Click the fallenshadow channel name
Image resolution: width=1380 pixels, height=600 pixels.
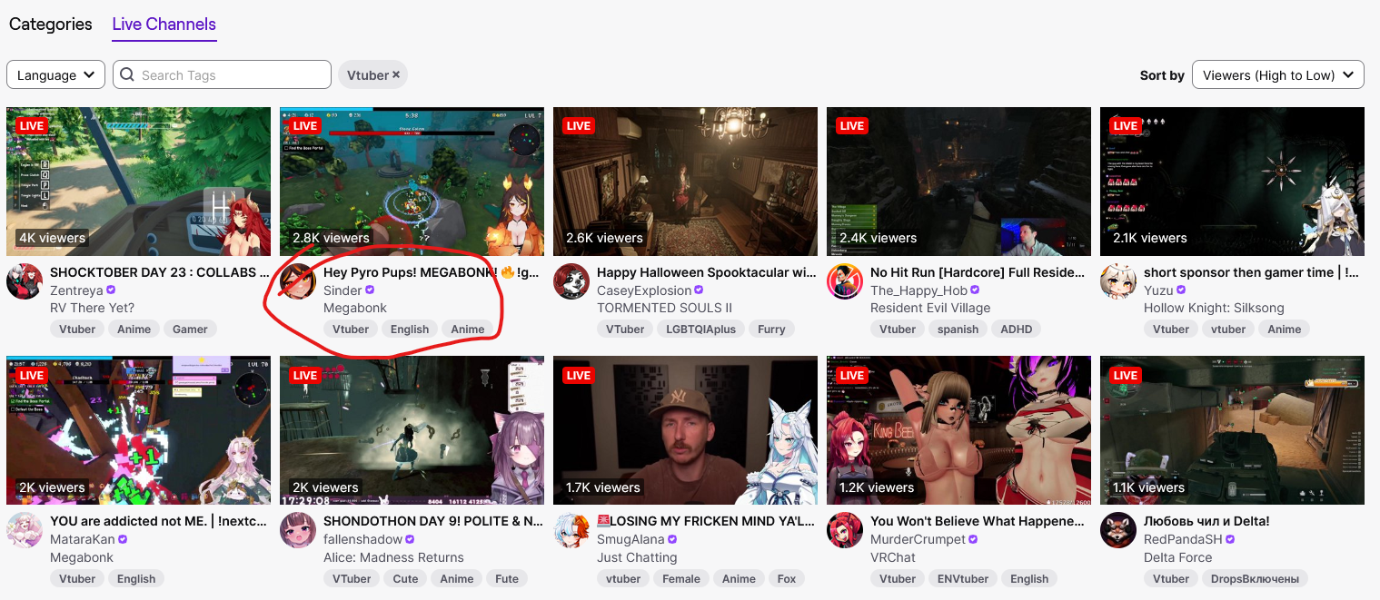362,539
